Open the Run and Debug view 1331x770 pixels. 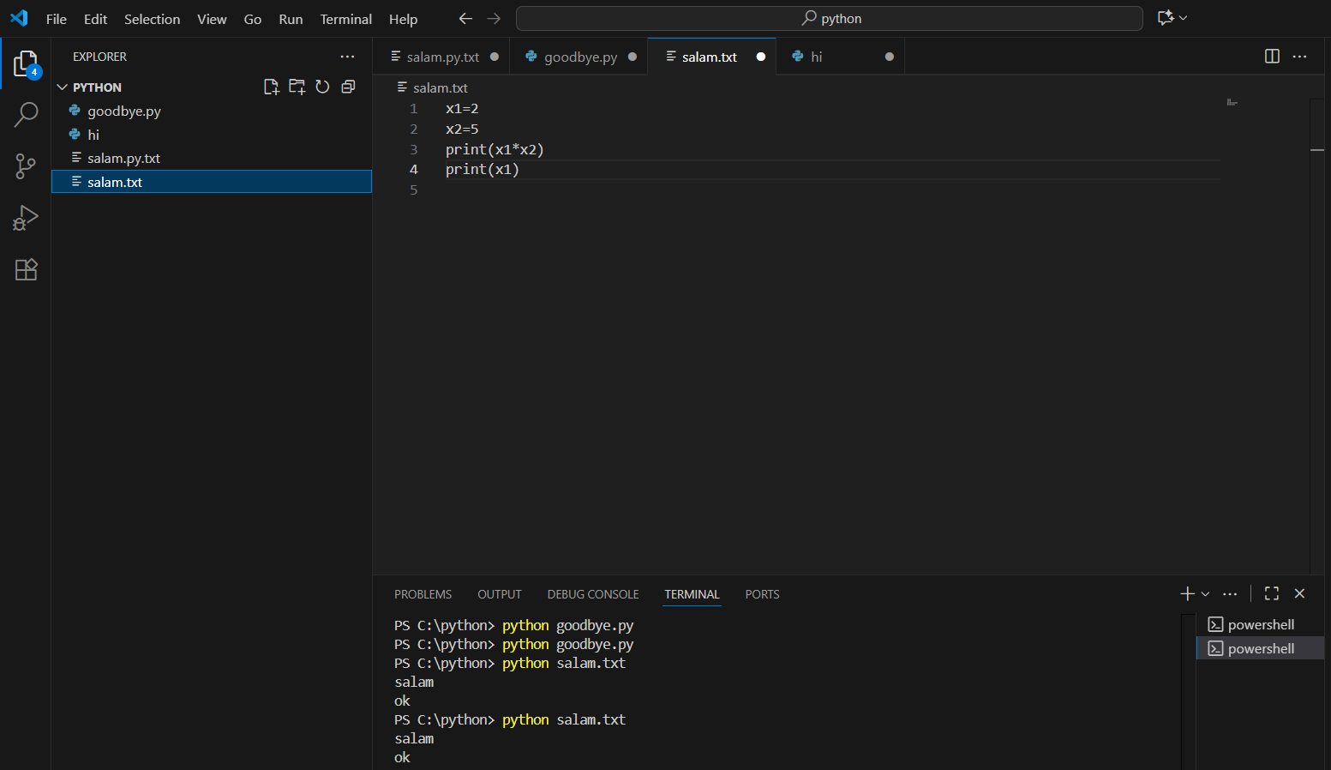point(27,218)
